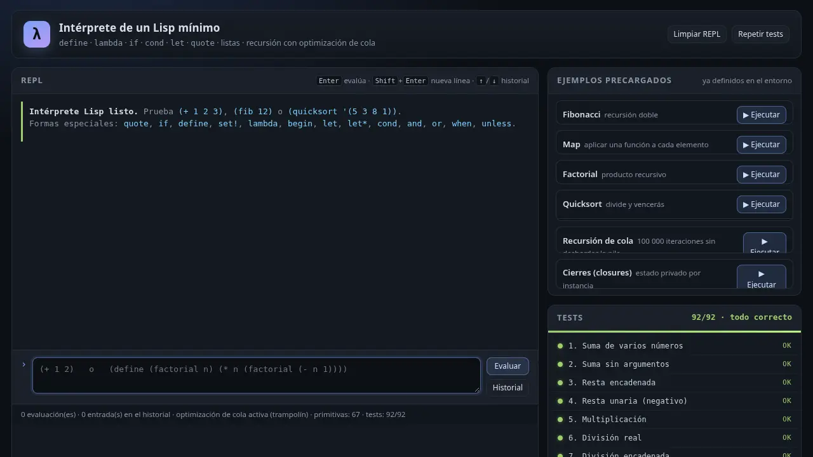Click the "(+ 1 2 3)" sample expression
Screen dimensions: 813x457
pyautogui.click(x=201, y=111)
